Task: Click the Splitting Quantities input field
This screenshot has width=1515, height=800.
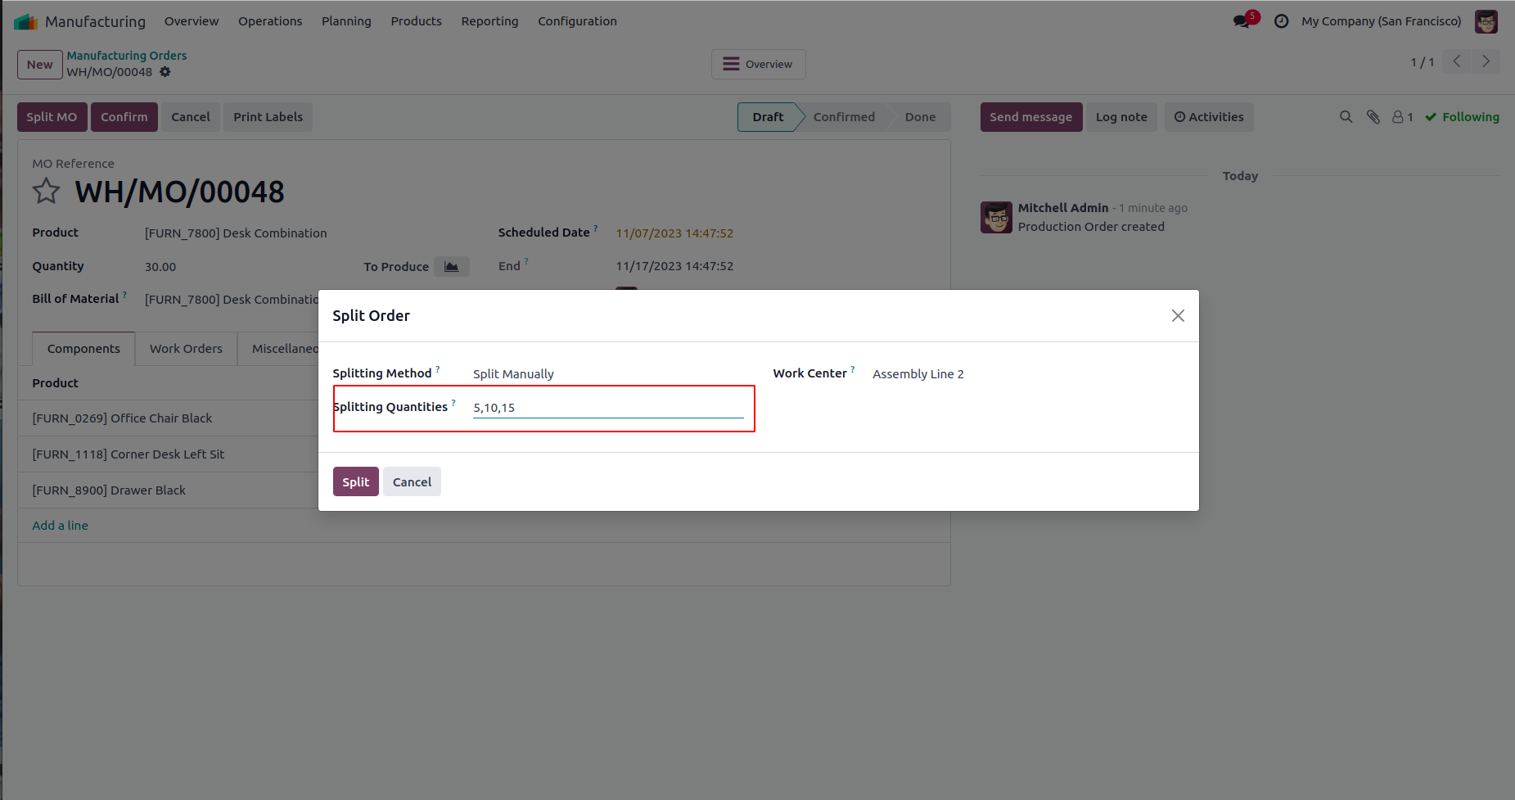Action: (607, 408)
